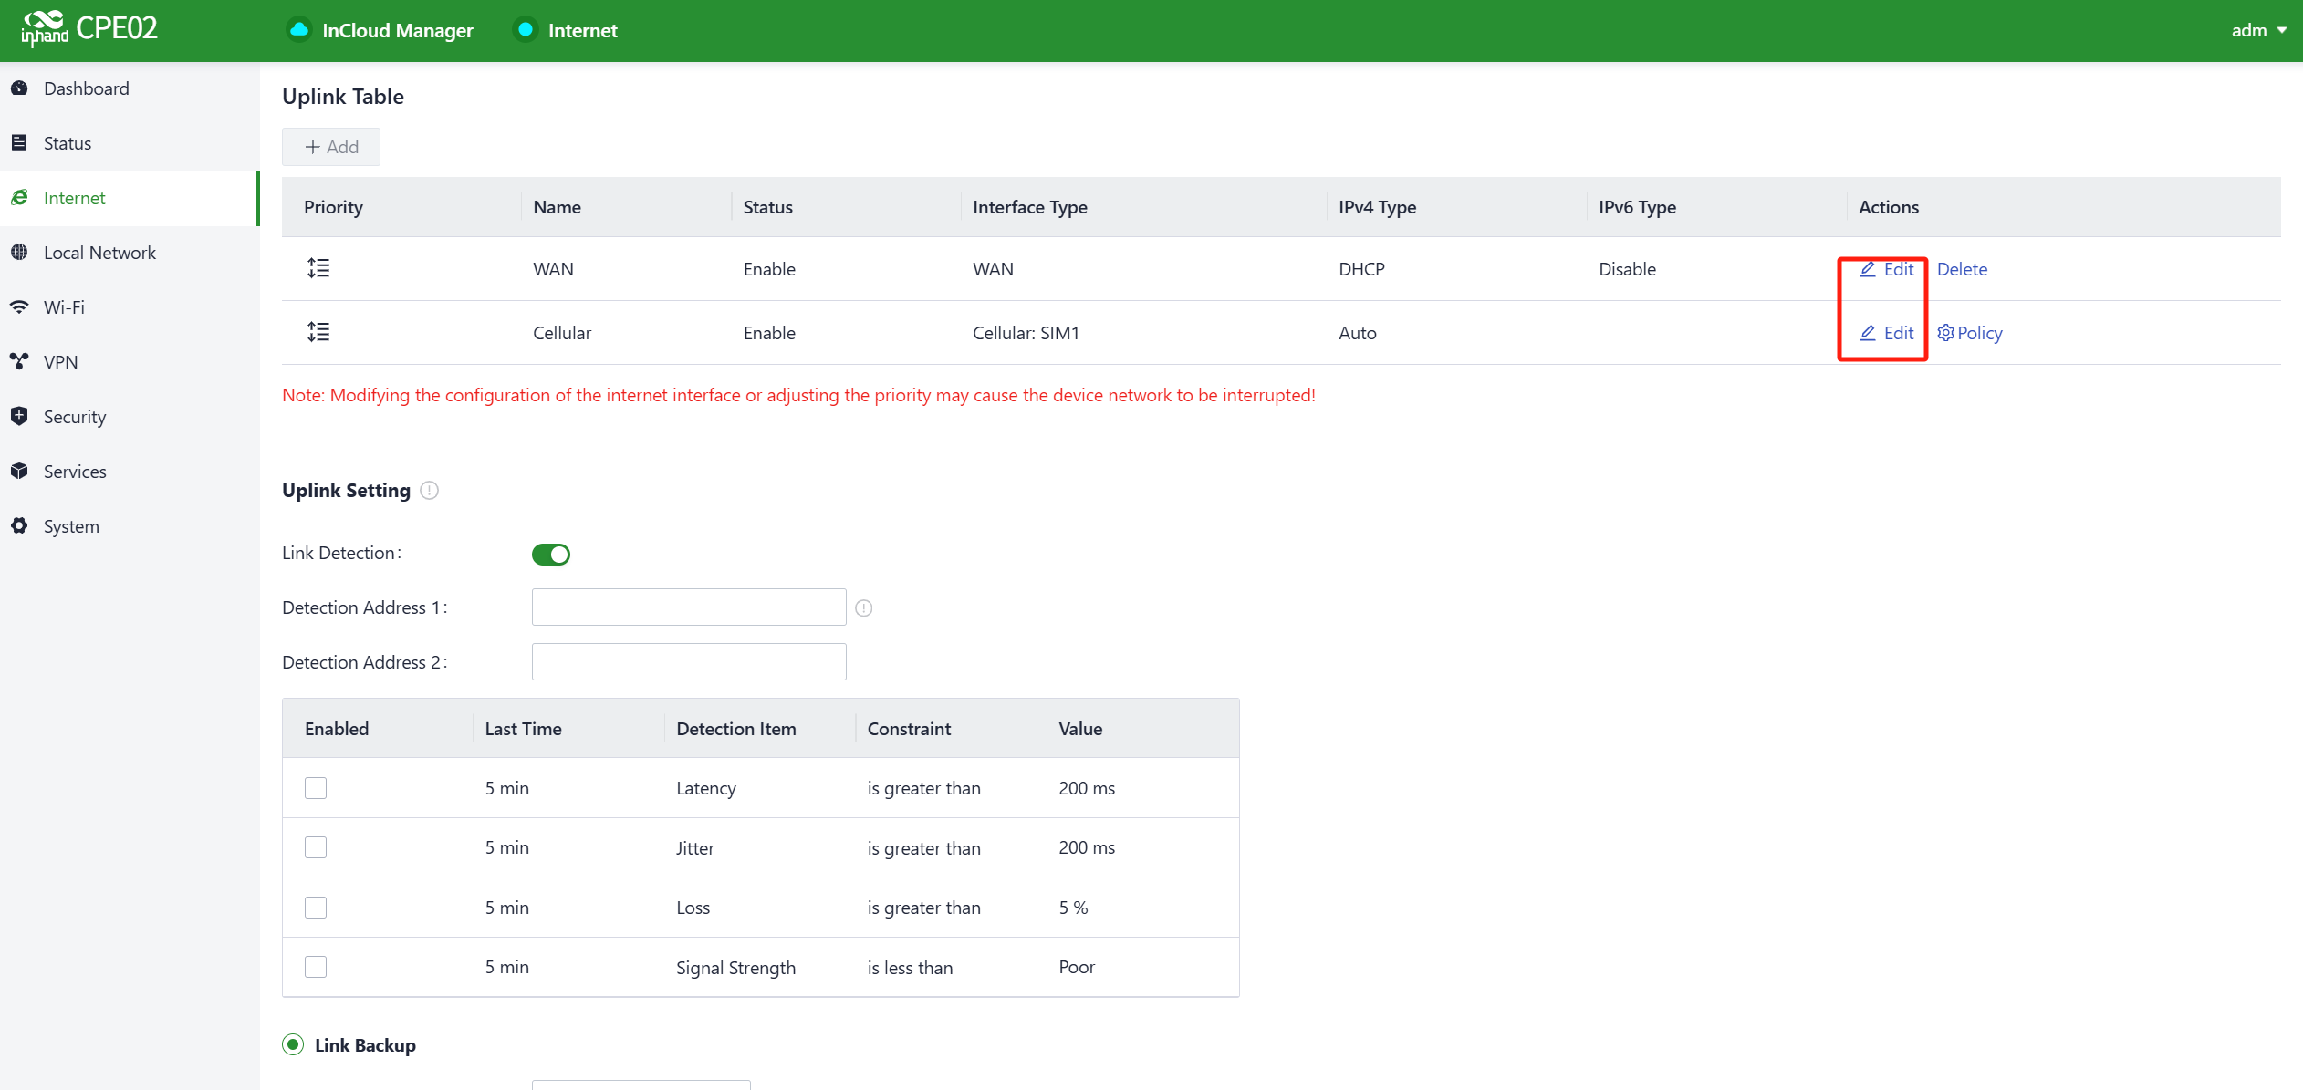This screenshot has width=2303, height=1090.
Task: Open the Wi-Fi menu in the sidebar
Action: pos(64,307)
